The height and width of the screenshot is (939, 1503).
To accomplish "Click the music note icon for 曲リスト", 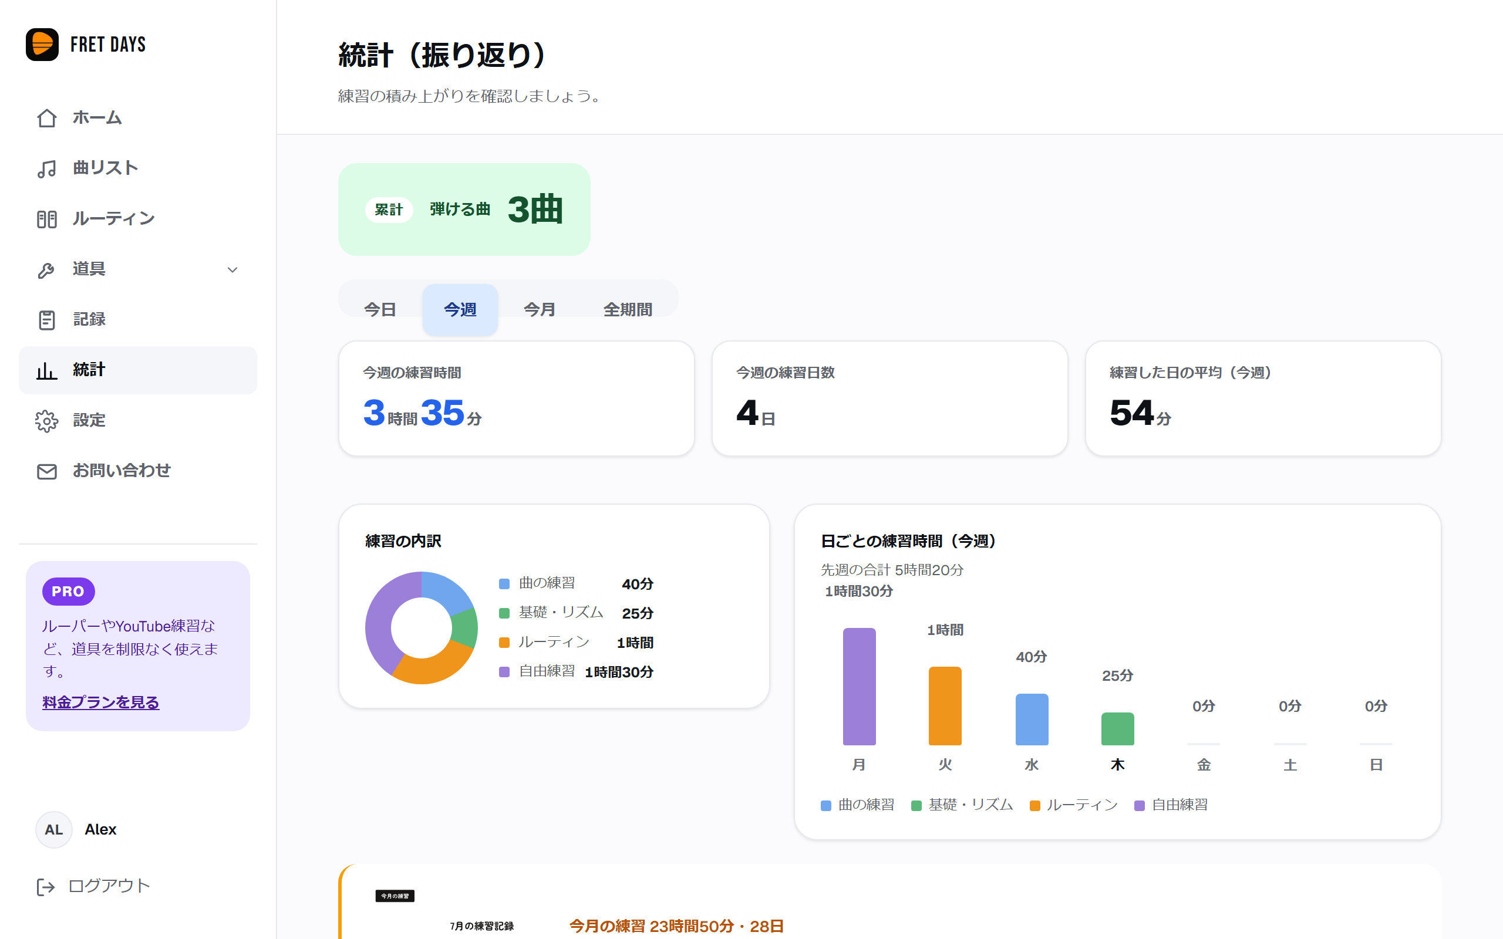I will (x=46, y=168).
